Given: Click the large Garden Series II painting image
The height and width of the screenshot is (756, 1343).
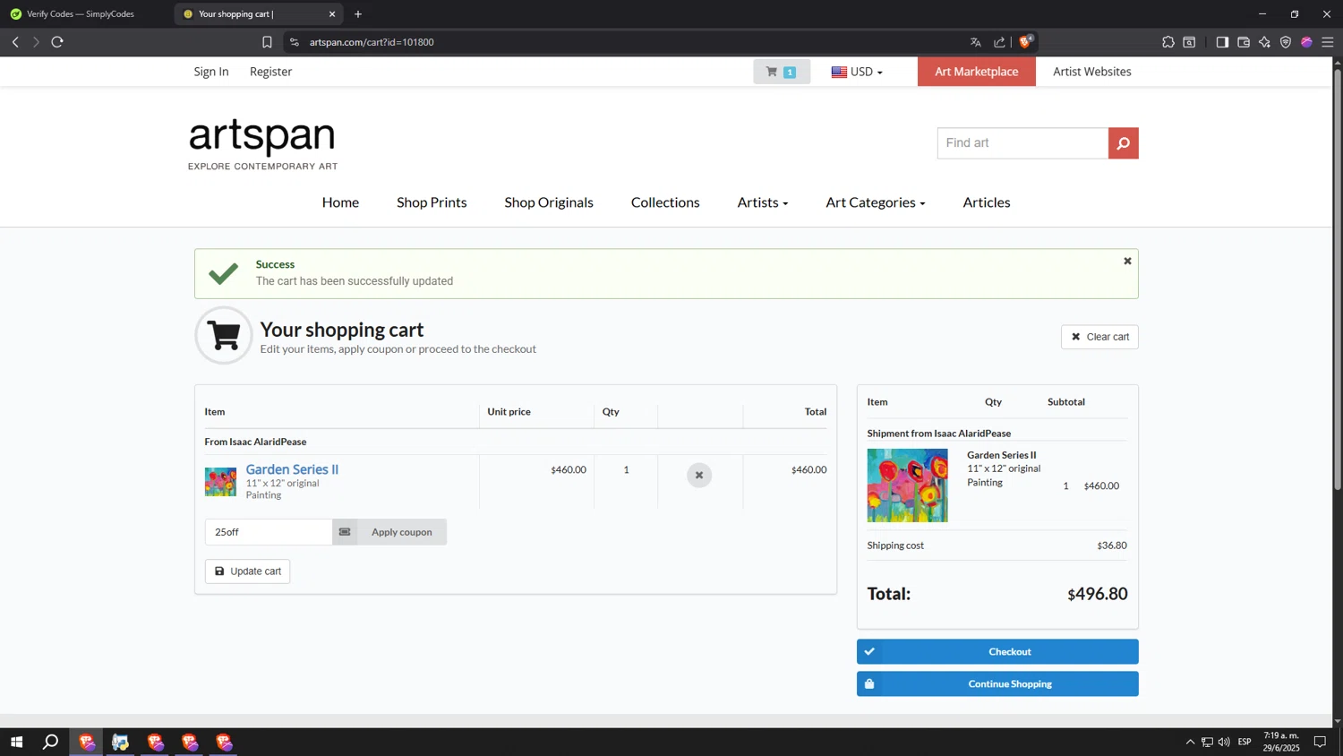Looking at the screenshot, I should [907, 485].
